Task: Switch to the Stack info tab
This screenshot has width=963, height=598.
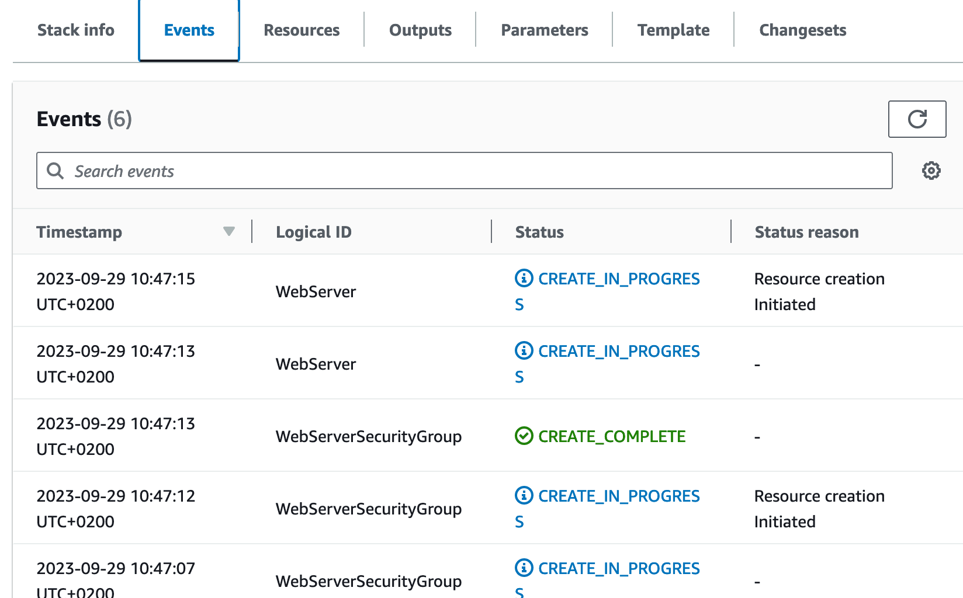Action: tap(75, 30)
